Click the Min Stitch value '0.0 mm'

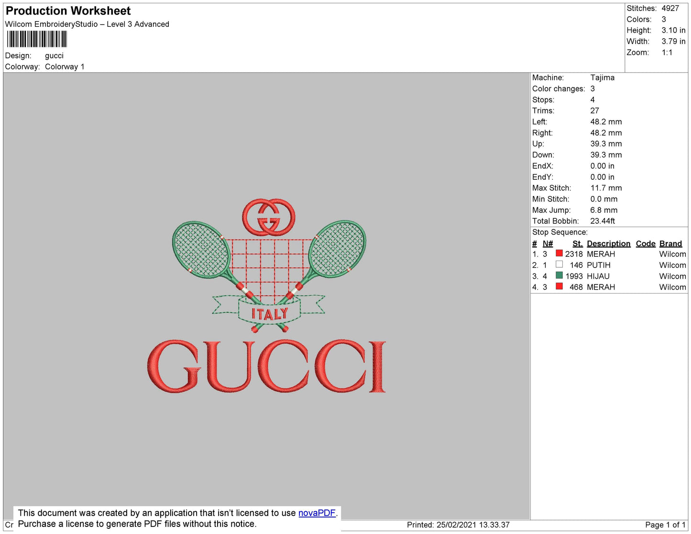coord(604,199)
